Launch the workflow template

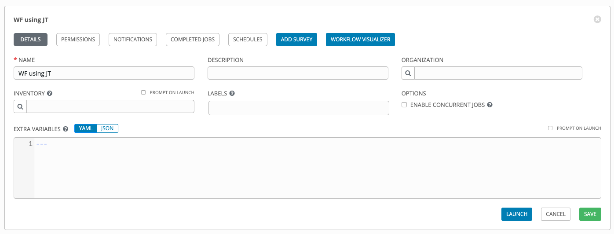click(x=516, y=214)
